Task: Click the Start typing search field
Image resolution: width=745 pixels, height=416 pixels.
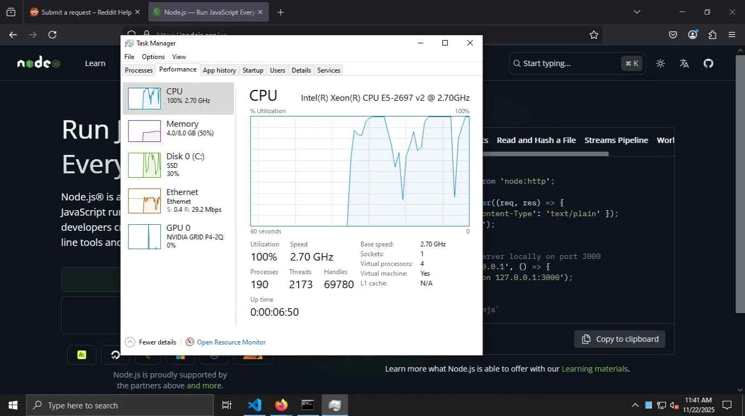Action: (x=577, y=63)
